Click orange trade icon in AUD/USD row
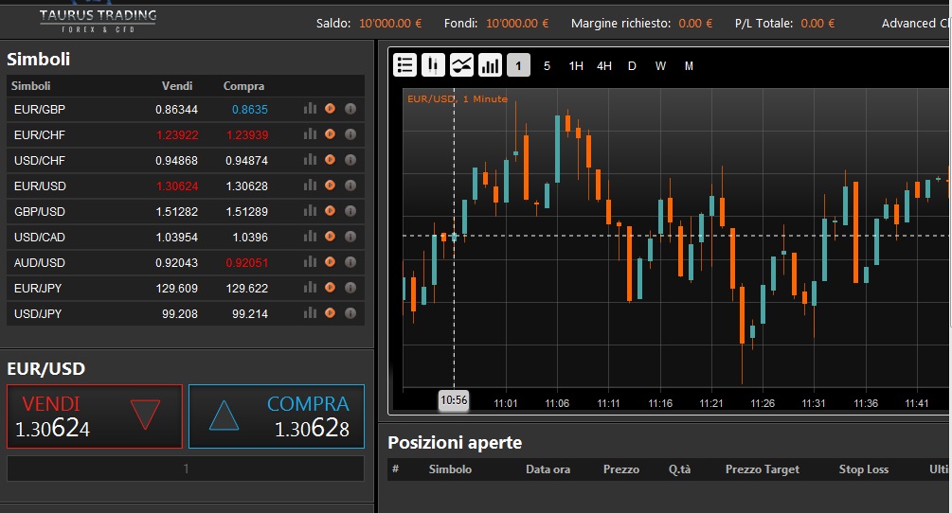The width and height of the screenshot is (952, 513). [x=330, y=261]
